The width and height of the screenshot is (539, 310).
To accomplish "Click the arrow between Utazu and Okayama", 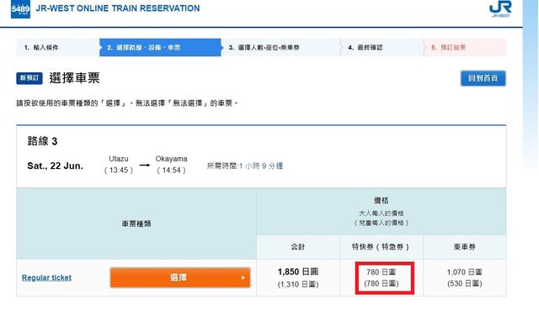I will [145, 165].
